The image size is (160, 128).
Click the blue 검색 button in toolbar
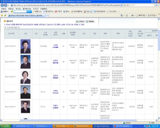click(x=29, y=12)
